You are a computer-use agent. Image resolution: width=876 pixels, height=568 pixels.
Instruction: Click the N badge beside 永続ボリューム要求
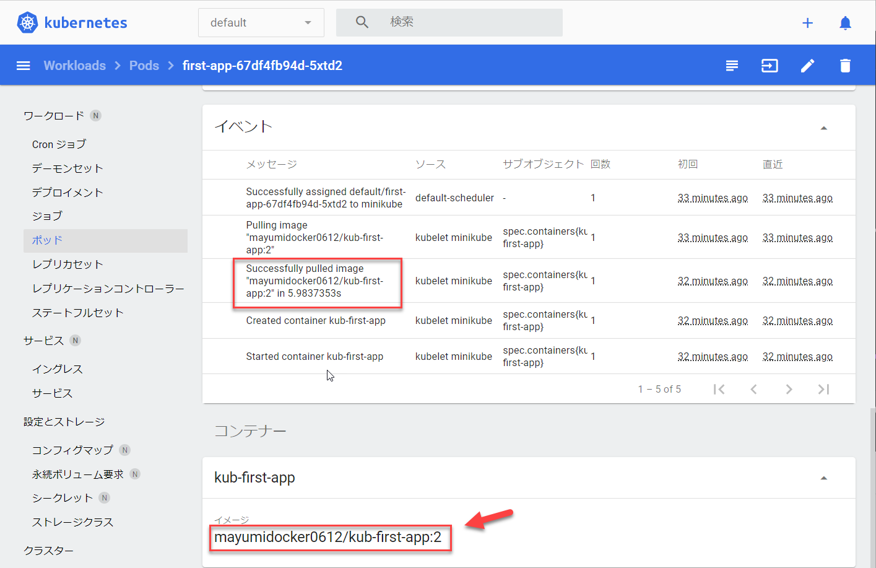135,474
